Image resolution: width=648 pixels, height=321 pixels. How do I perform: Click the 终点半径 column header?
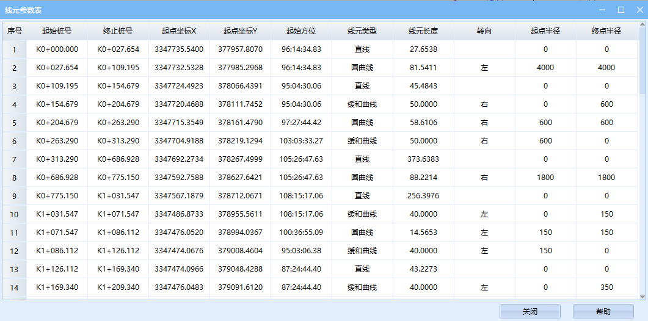tap(606, 31)
